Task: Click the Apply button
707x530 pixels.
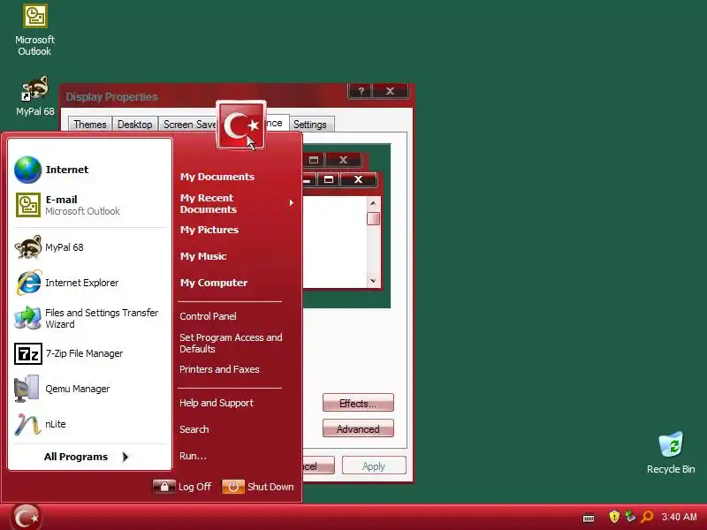Action: pyautogui.click(x=374, y=466)
